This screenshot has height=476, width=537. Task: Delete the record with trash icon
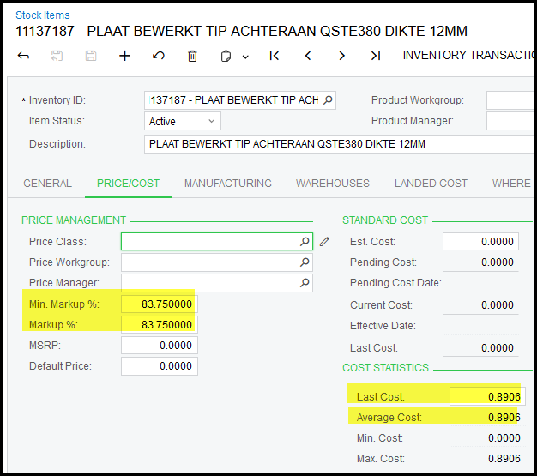192,56
